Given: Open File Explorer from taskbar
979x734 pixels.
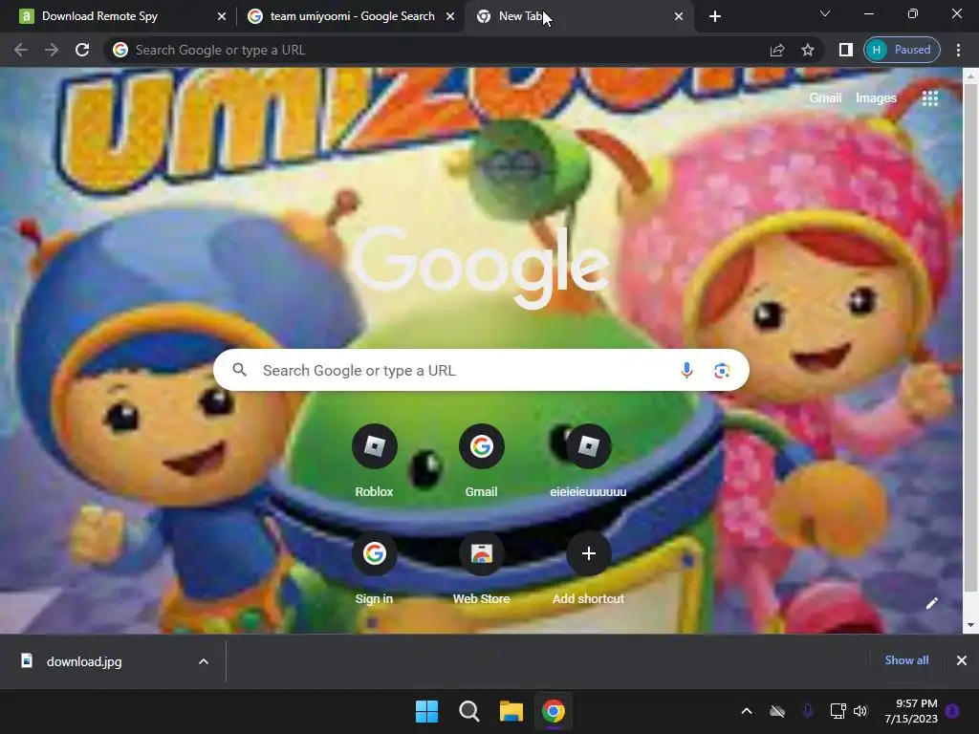Looking at the screenshot, I should (511, 711).
